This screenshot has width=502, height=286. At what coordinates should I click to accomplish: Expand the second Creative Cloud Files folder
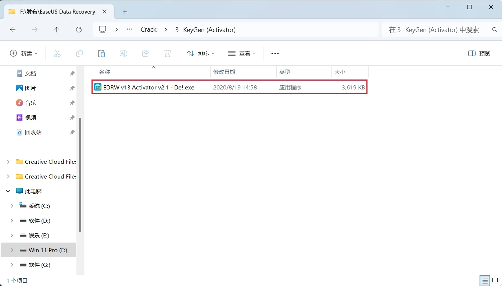(x=8, y=177)
